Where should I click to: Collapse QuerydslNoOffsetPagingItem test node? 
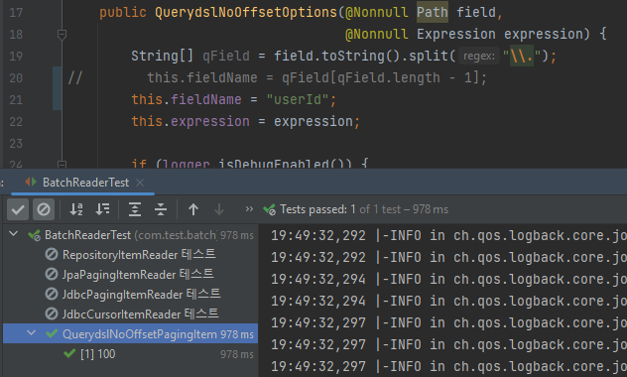tap(31, 332)
